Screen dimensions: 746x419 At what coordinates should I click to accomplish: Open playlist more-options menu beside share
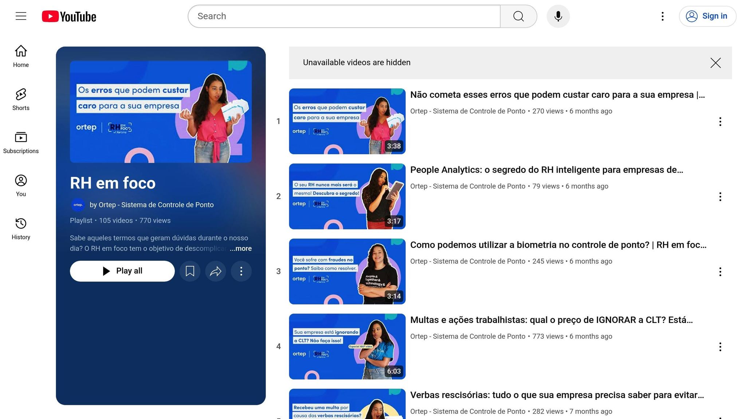[241, 271]
